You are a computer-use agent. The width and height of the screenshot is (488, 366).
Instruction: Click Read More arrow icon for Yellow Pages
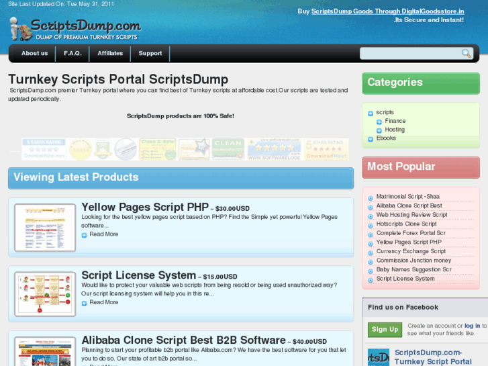84,235
